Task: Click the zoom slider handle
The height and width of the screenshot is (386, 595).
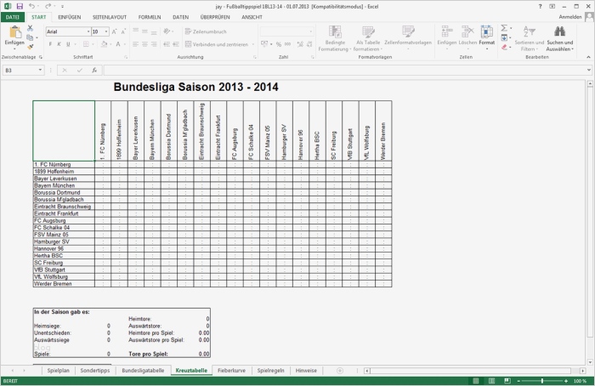Action: point(542,381)
